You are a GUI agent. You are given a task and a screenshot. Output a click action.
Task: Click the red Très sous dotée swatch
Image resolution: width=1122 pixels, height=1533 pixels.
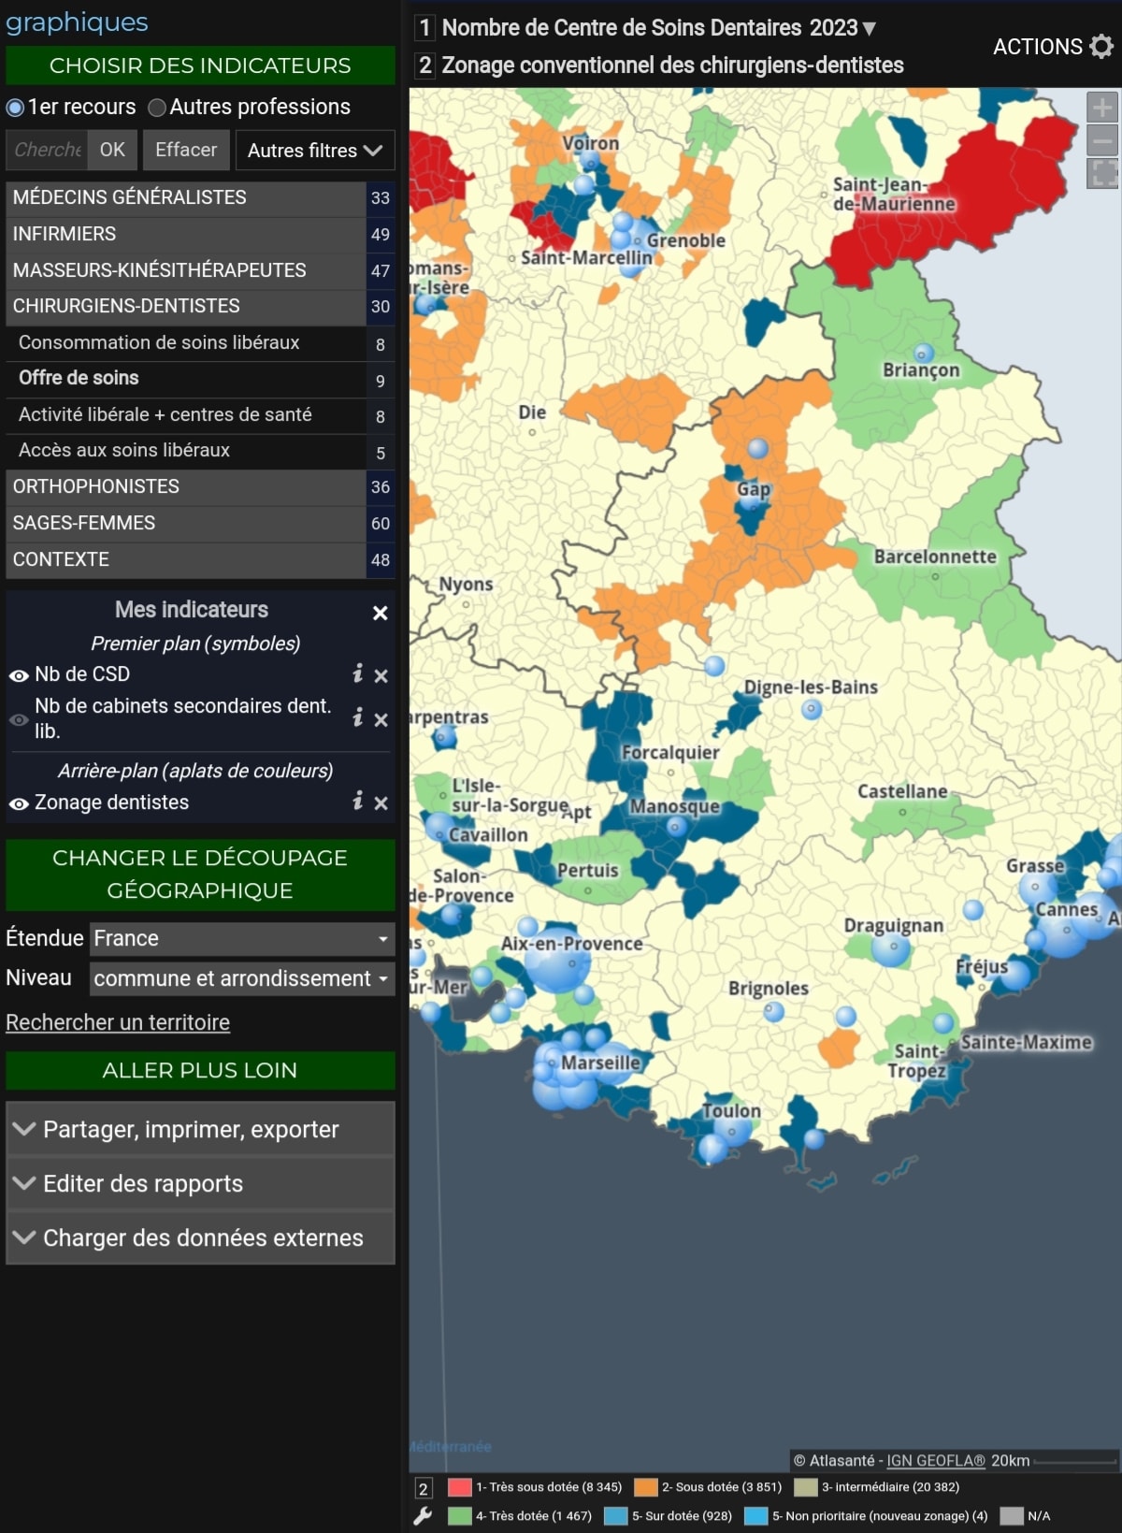point(459,1487)
